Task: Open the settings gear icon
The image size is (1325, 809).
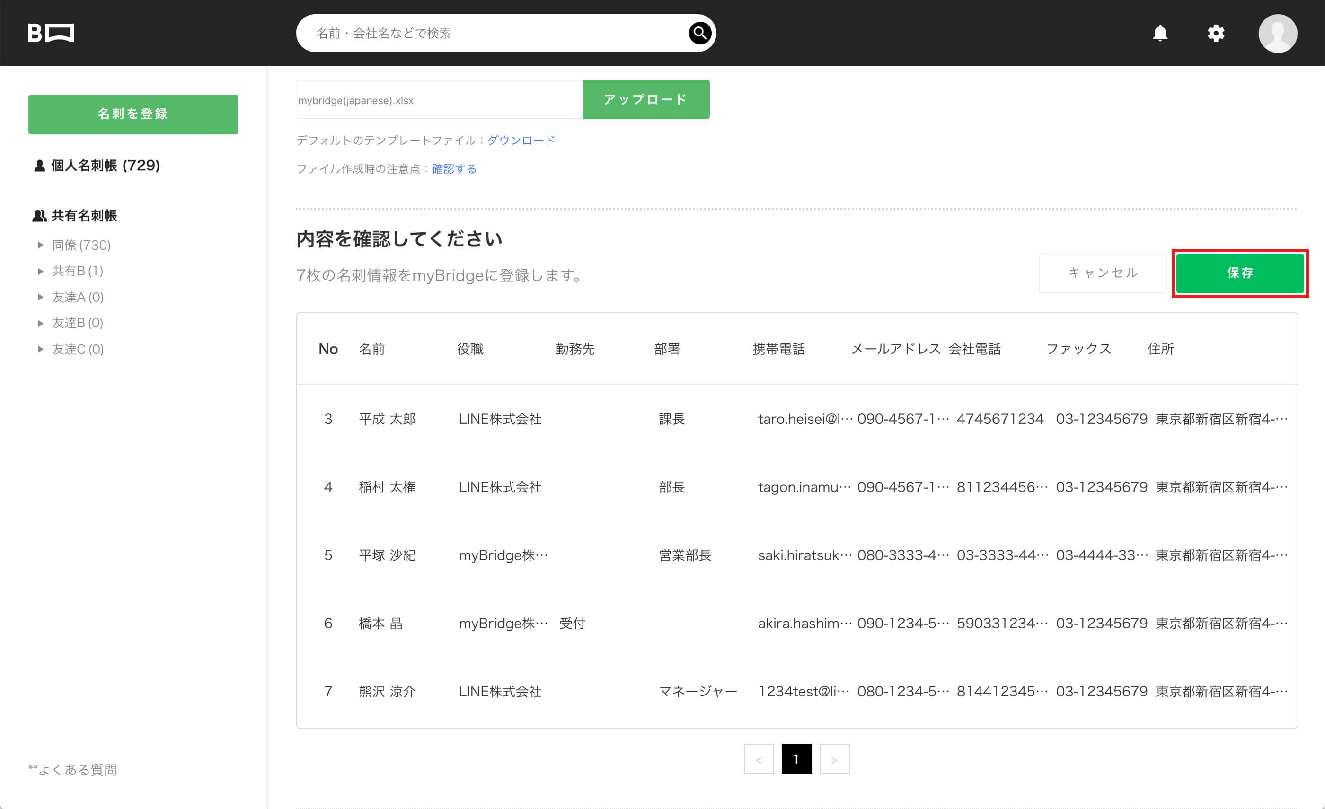Action: pos(1216,33)
